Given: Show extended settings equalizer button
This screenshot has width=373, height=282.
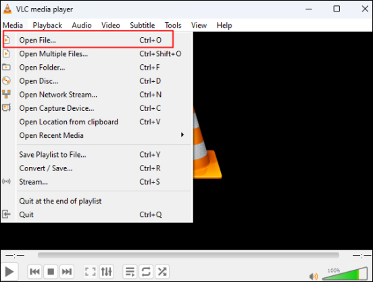Looking at the screenshot, I should click(x=106, y=272).
